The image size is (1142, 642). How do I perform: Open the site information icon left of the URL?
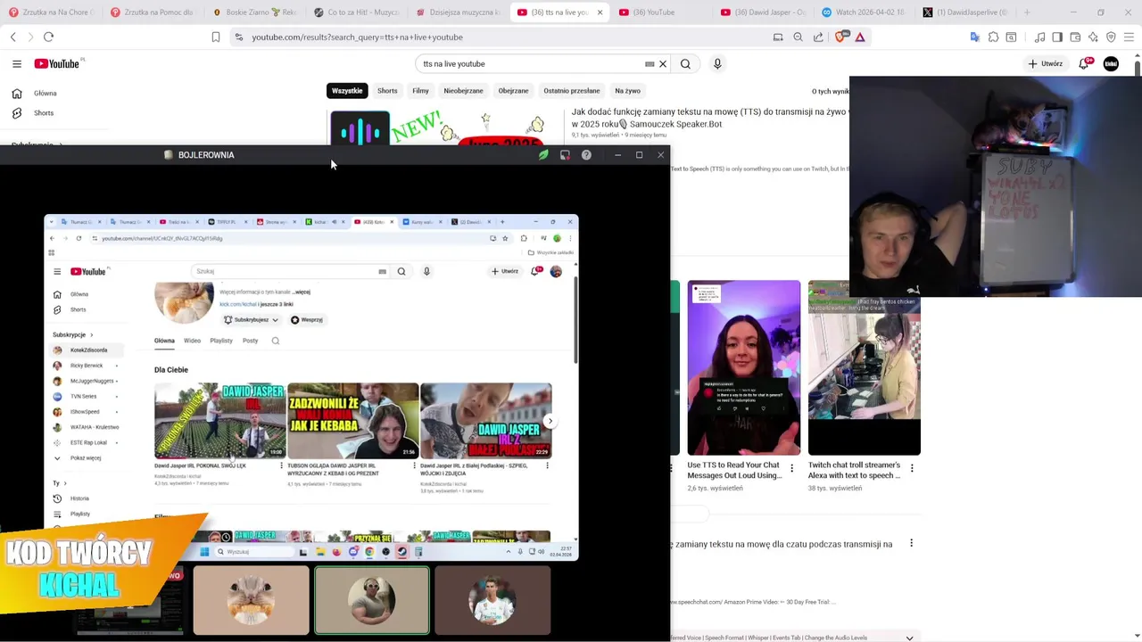tap(238, 37)
